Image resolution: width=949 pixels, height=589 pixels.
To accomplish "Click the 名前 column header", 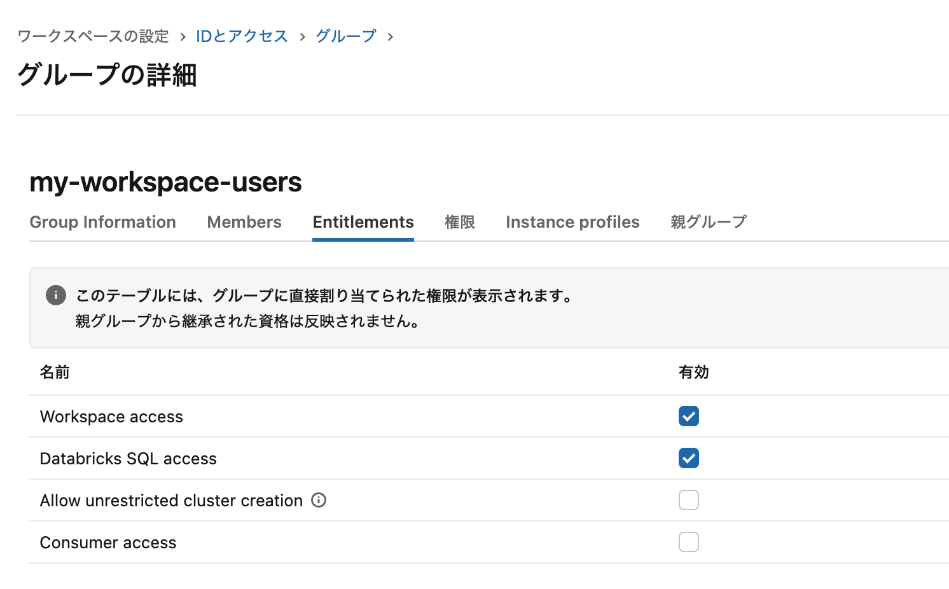I will point(55,373).
